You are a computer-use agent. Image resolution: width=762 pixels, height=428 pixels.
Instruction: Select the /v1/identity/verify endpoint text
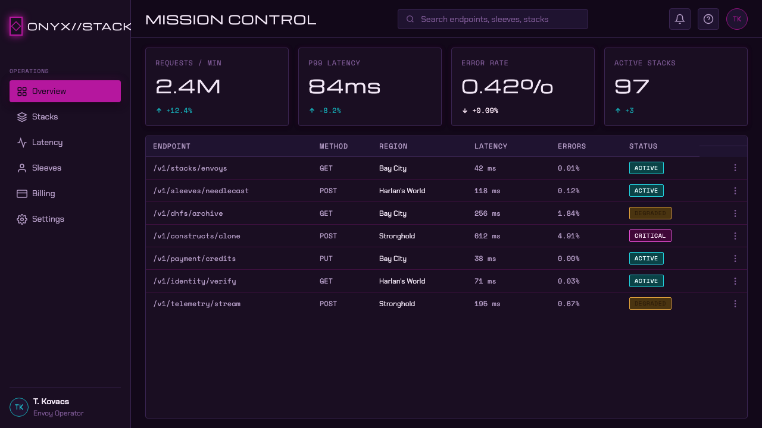click(x=195, y=281)
